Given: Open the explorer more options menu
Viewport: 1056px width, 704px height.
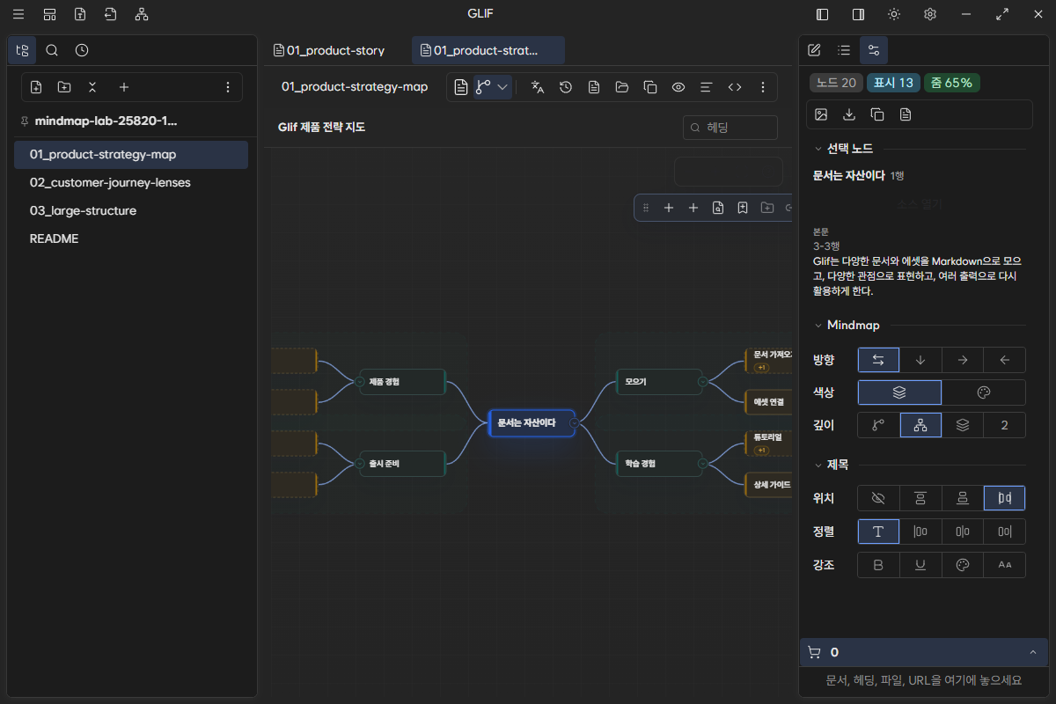Looking at the screenshot, I should tap(228, 87).
